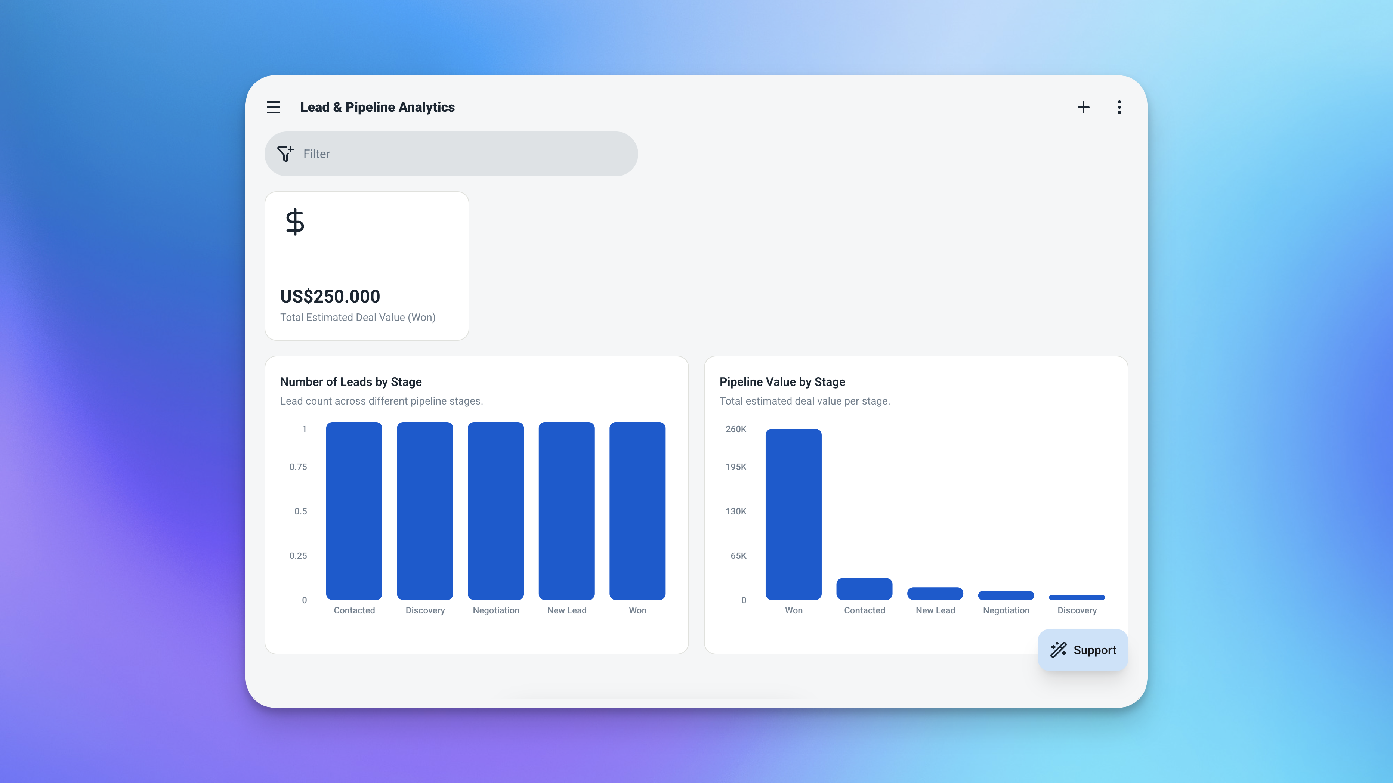Viewport: 1393px width, 783px height.
Task: Click the Number of Leads by Stage title
Action: click(x=351, y=382)
